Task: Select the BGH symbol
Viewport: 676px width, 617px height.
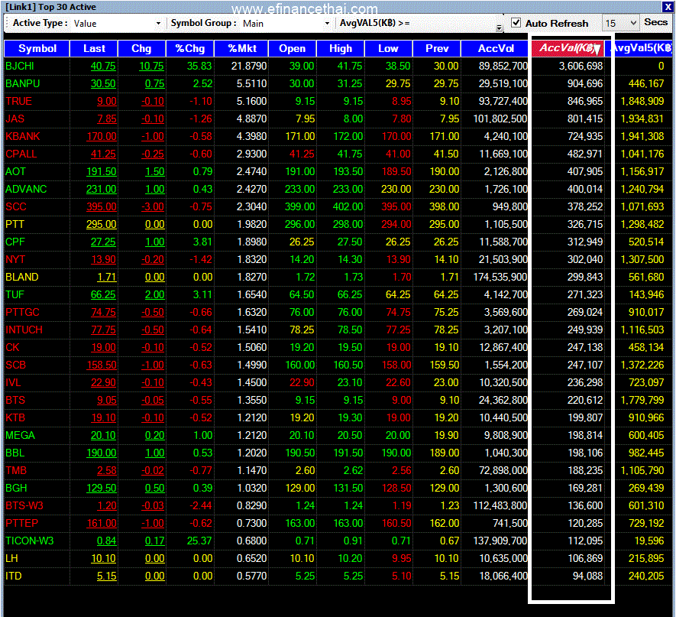Action: click(x=16, y=488)
